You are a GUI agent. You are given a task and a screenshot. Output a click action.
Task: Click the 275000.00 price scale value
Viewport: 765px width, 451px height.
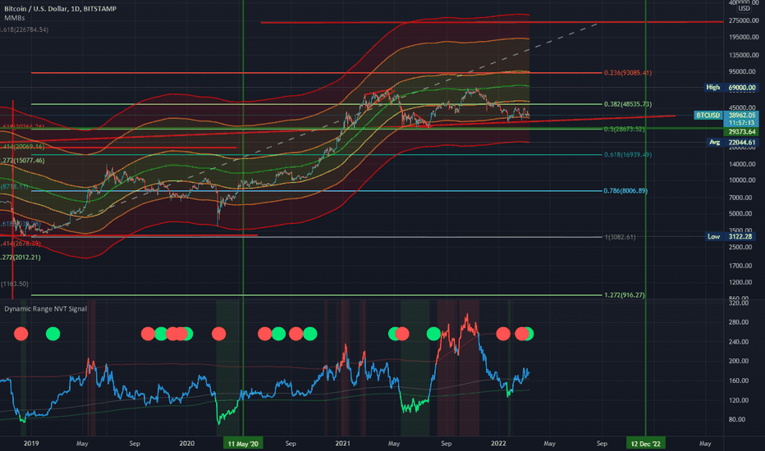click(x=744, y=21)
